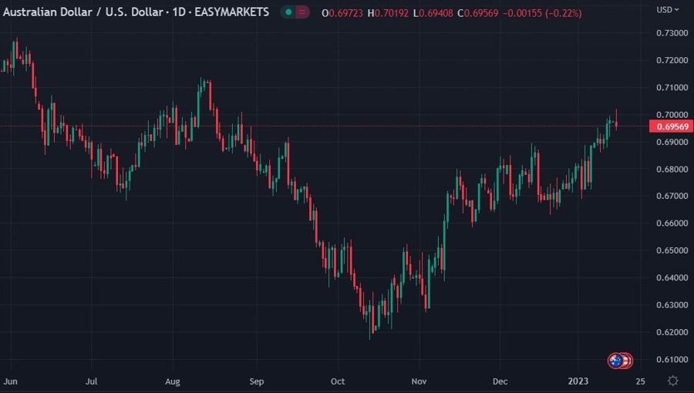
Task: Toggle the green market status indicator
Action: 288,12
